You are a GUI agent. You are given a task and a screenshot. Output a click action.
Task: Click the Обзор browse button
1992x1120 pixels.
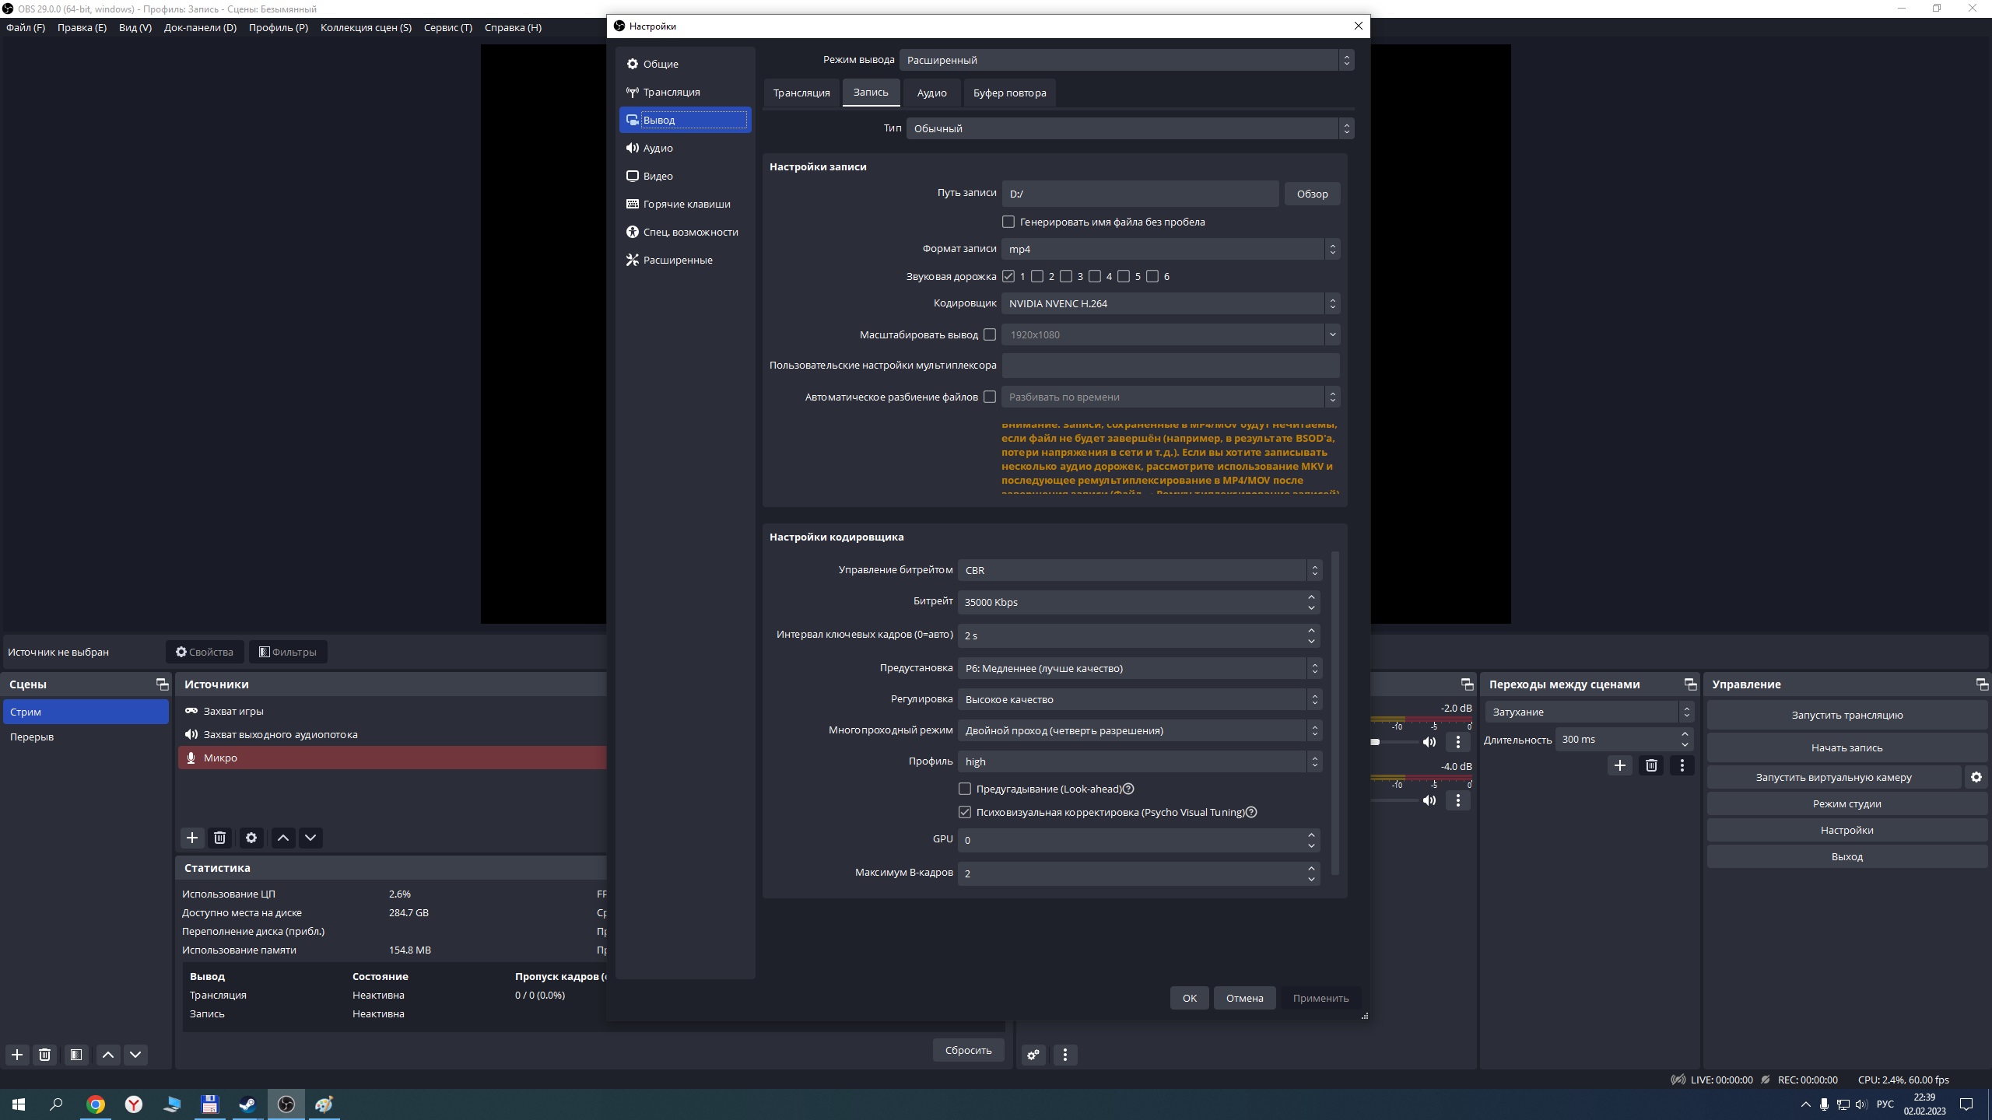point(1312,194)
